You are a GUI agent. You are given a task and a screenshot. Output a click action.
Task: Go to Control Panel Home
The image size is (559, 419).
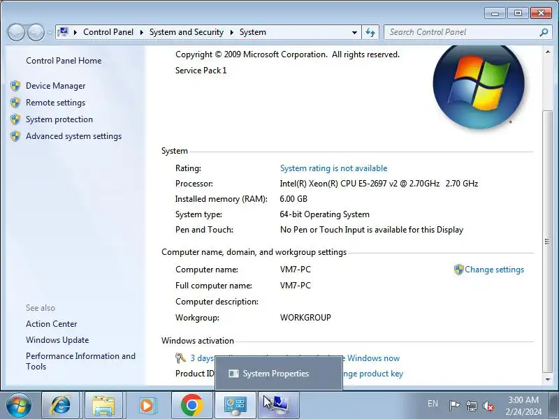(x=64, y=61)
